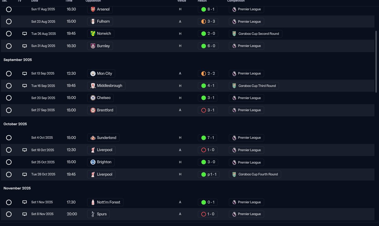379x226 pixels.
Task: Sort by the Date column header
Action: point(35,1)
